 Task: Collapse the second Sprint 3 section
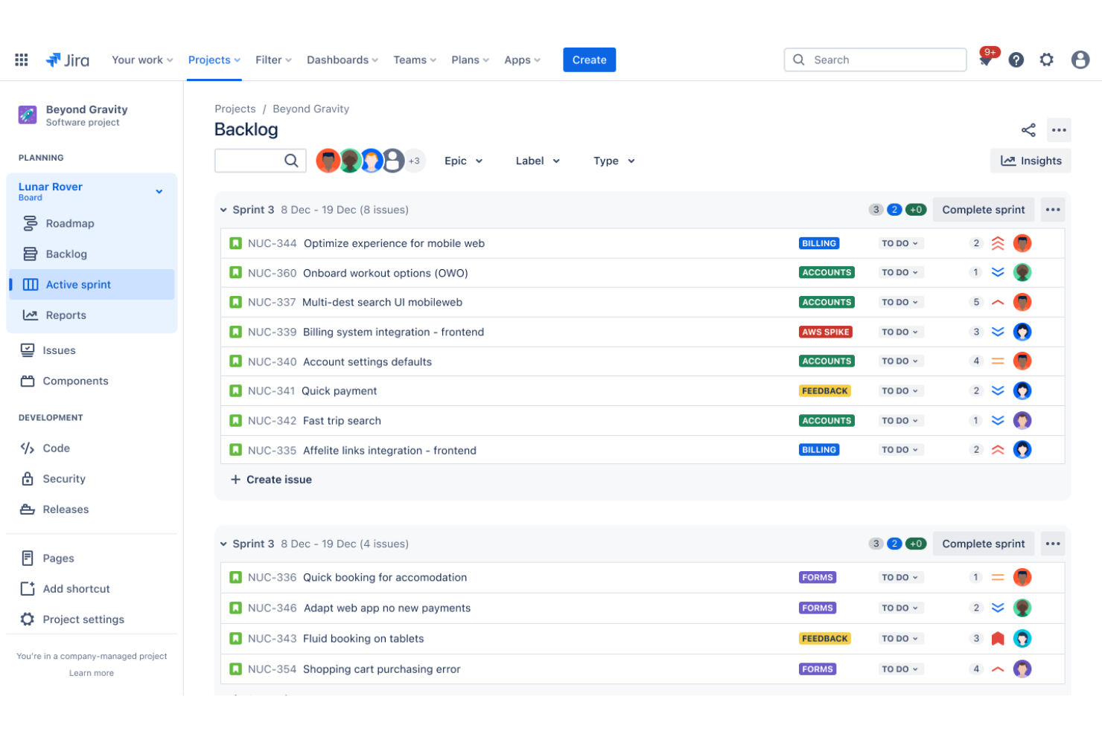[x=223, y=544]
